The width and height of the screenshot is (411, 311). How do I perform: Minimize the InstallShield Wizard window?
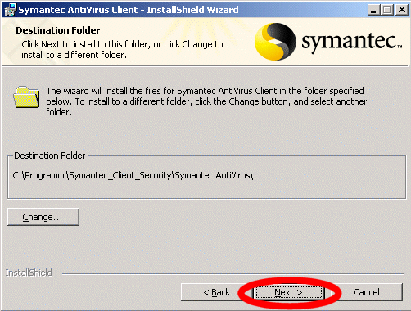click(373, 10)
